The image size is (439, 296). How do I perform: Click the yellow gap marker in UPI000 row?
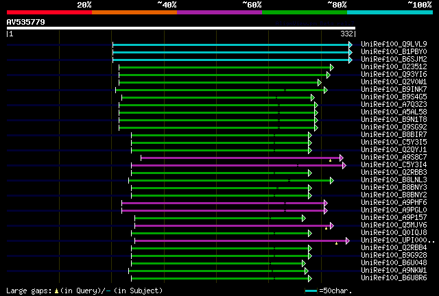pyautogui.click(x=337, y=243)
